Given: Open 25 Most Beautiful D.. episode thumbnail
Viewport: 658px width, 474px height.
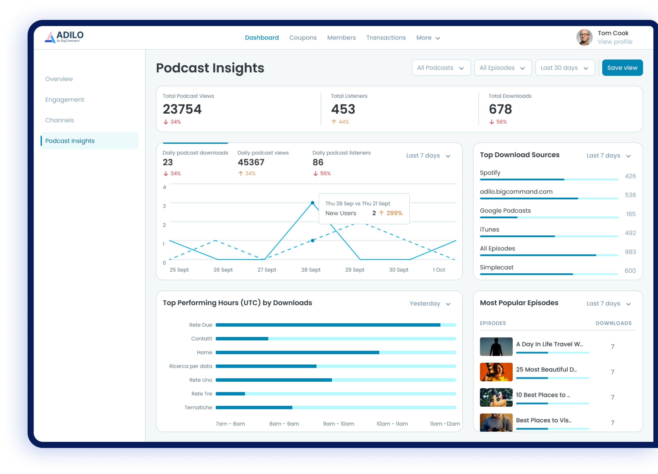Looking at the screenshot, I should click(496, 372).
